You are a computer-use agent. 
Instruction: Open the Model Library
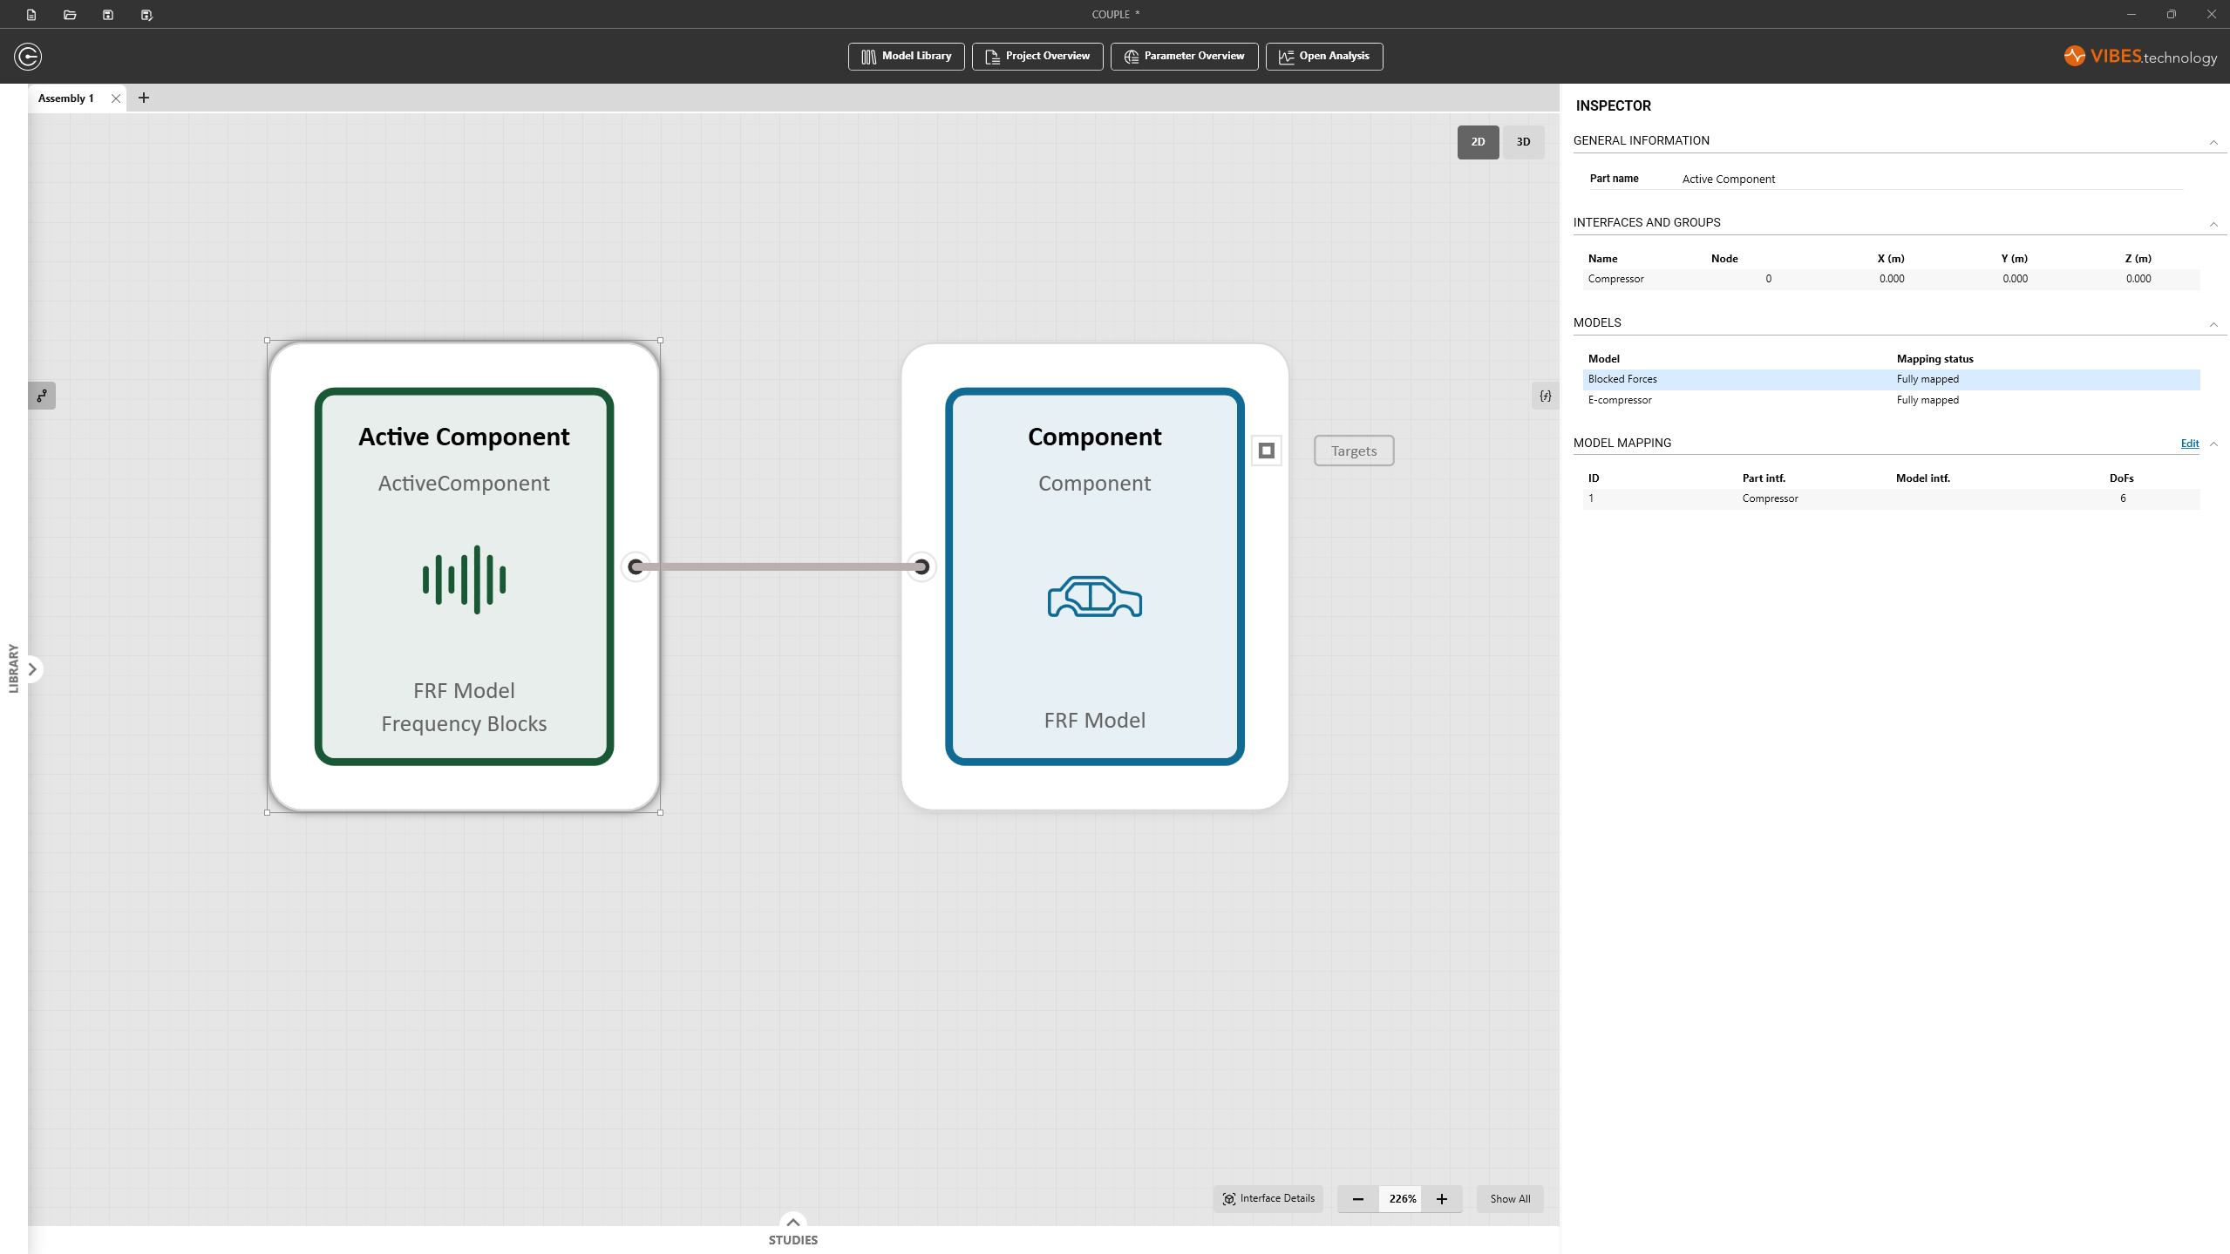906,56
